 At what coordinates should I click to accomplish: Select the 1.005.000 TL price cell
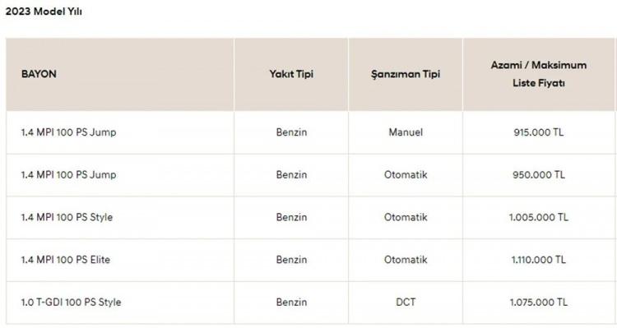coord(538,217)
